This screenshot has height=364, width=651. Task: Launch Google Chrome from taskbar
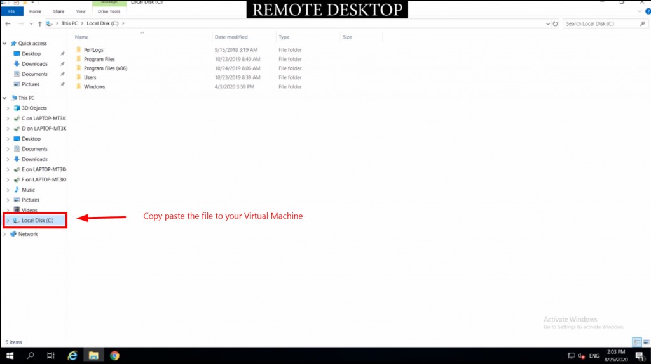[114, 356]
